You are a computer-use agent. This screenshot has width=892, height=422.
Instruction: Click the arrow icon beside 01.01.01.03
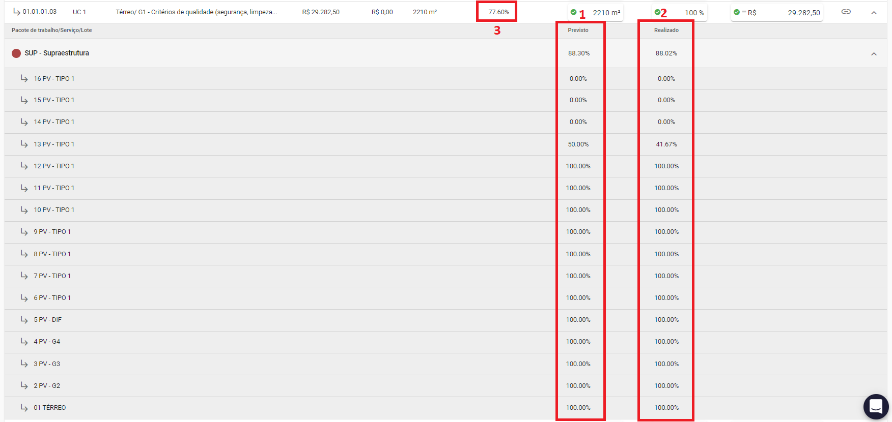17,11
